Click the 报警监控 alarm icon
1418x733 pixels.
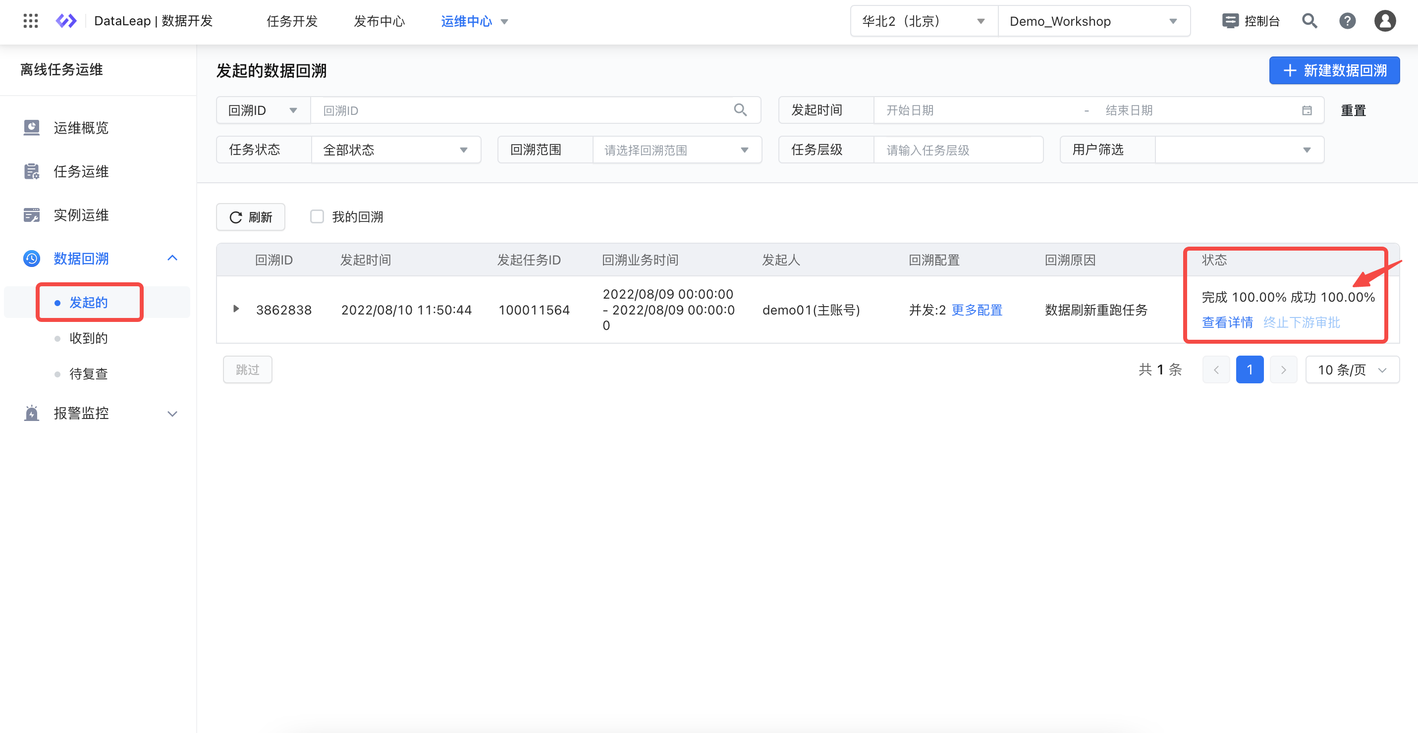[31, 413]
